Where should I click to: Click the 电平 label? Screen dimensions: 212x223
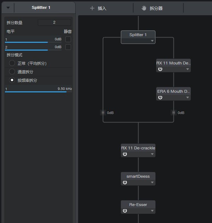[11, 32]
